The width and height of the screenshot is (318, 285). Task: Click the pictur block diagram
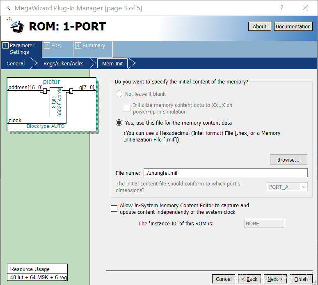coord(52,104)
